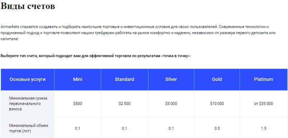Select the $2 500 deposit value
Screen dimensions: 288x138
click(x=124, y=104)
